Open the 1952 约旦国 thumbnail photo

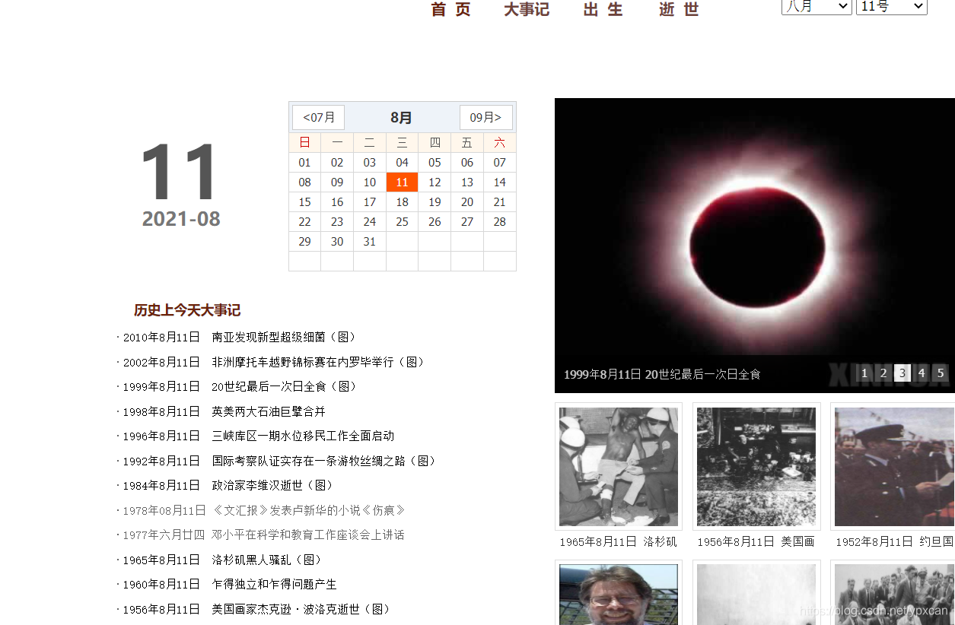(x=895, y=466)
